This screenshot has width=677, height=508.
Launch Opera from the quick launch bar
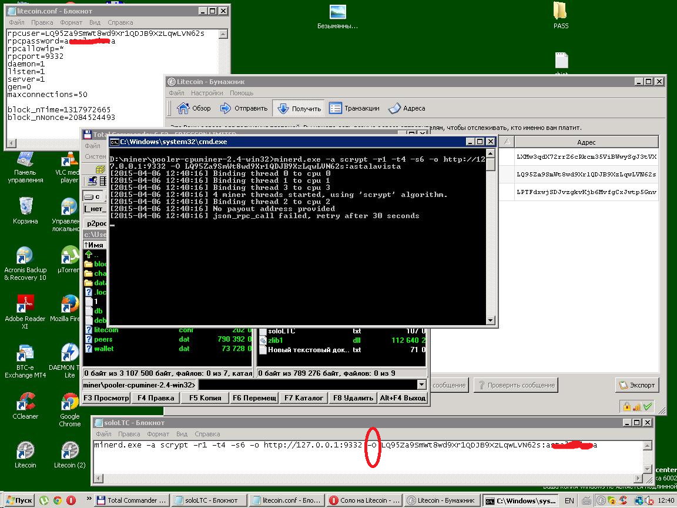point(71,500)
